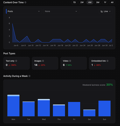Screen dimensions: 120x126
Task: Click info icon next to Video
Action: point(70,61)
